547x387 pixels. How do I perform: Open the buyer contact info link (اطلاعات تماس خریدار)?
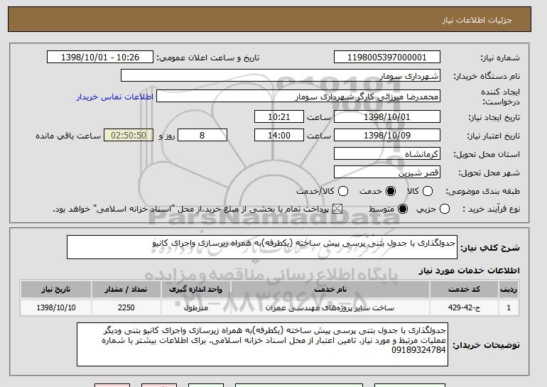coord(115,97)
